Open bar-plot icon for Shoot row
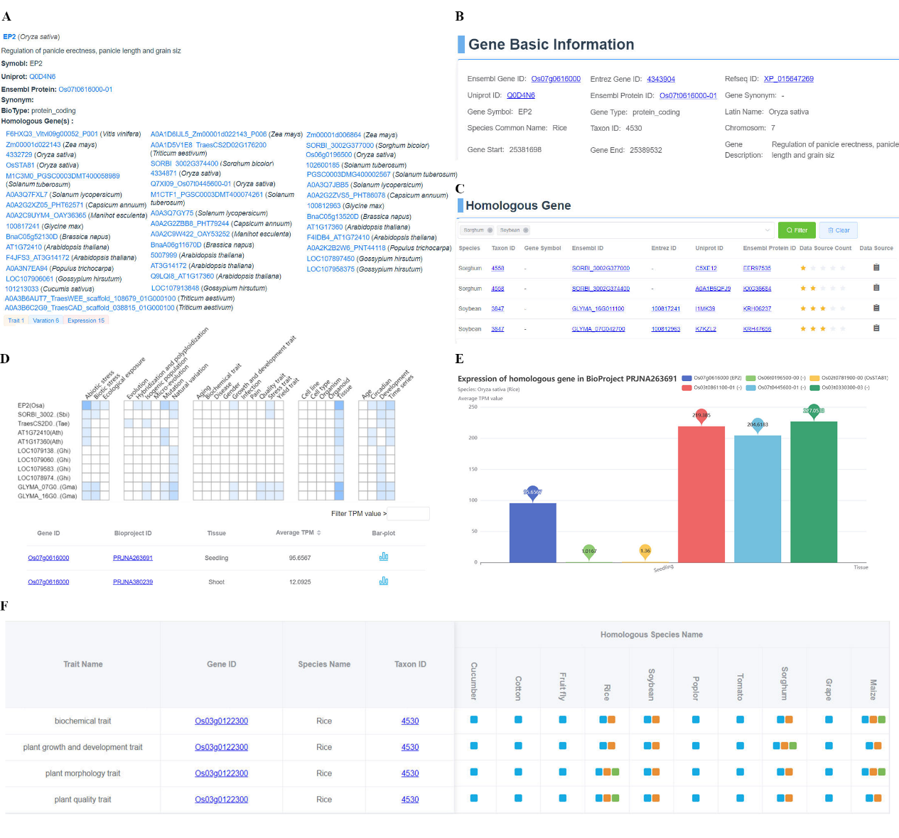The height and width of the screenshot is (838, 899). pyautogui.click(x=384, y=581)
